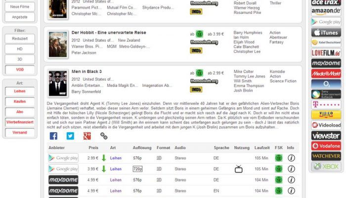Viewport: 346px width, 198px height.
Task: Open Men in Black 3 title link
Action: pyautogui.click(x=86, y=71)
